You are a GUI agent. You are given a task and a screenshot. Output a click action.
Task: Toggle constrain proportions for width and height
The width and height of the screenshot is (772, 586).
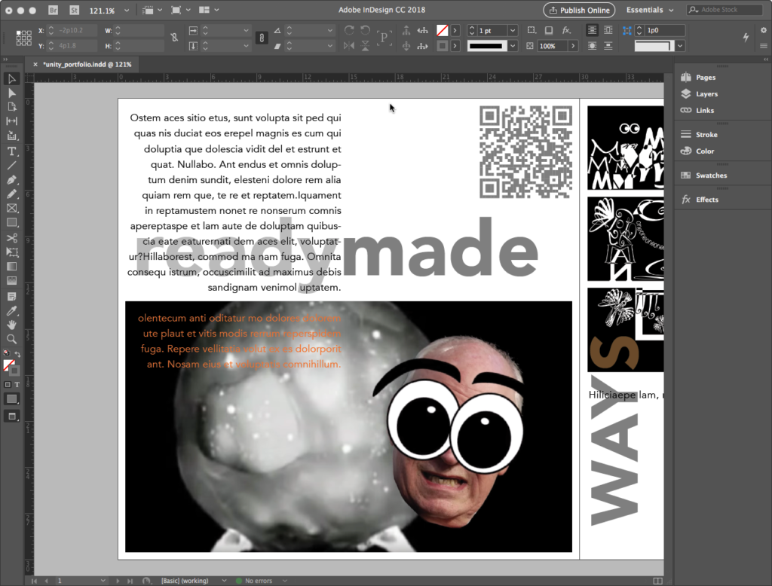tap(174, 37)
